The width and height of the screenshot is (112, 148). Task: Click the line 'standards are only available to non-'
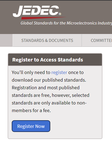(49, 103)
